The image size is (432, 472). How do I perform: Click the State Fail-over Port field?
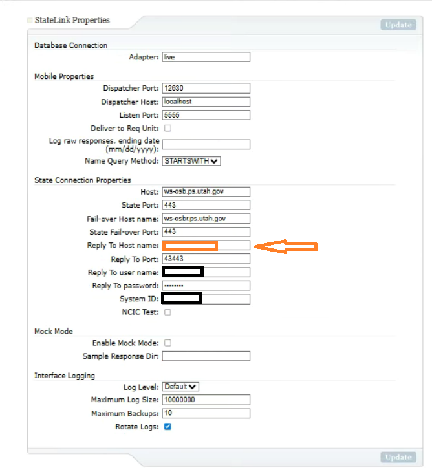tap(206, 231)
